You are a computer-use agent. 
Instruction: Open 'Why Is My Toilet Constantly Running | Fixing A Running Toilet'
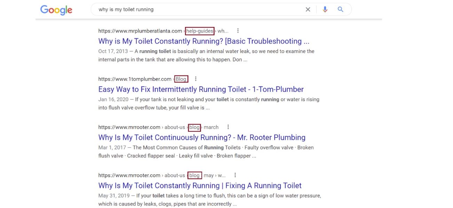[200, 185]
